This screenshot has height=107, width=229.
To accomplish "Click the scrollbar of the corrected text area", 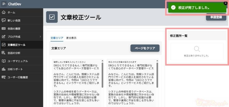I will click(x=157, y=76).
